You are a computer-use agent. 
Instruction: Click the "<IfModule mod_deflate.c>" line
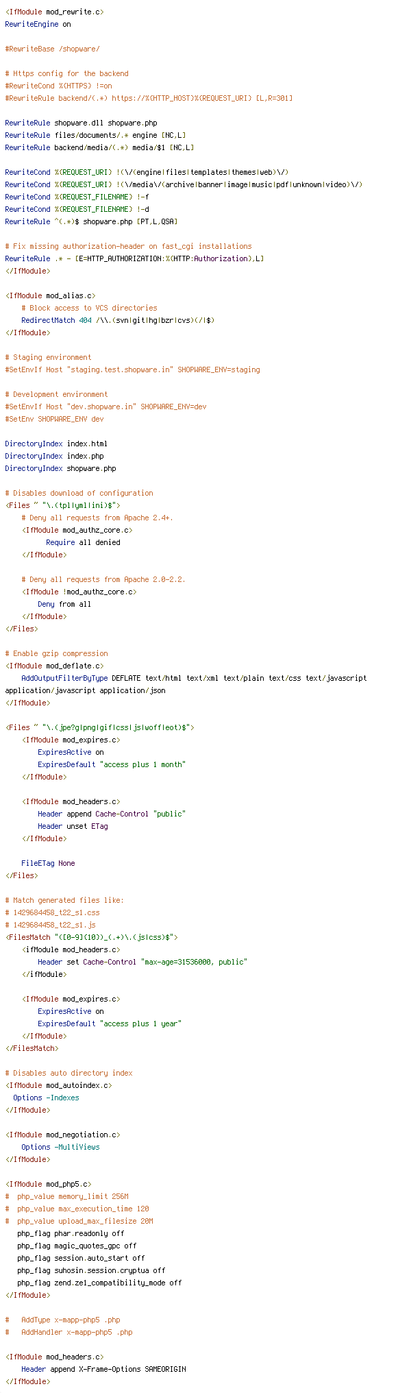(x=54, y=666)
